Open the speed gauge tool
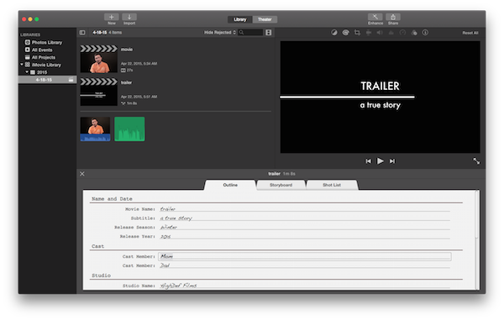 (x=402, y=33)
